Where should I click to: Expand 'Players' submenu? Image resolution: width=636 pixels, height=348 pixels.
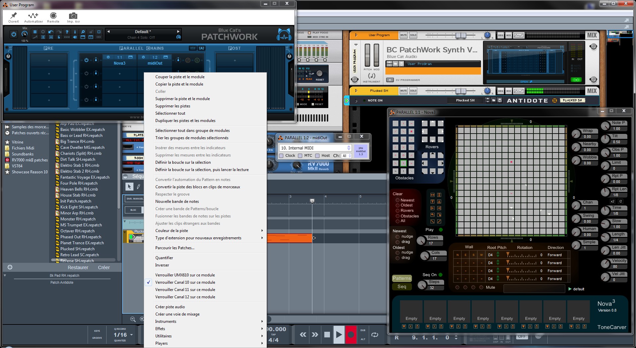click(x=205, y=343)
